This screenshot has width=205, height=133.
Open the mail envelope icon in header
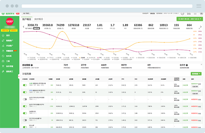(x=189, y=13)
